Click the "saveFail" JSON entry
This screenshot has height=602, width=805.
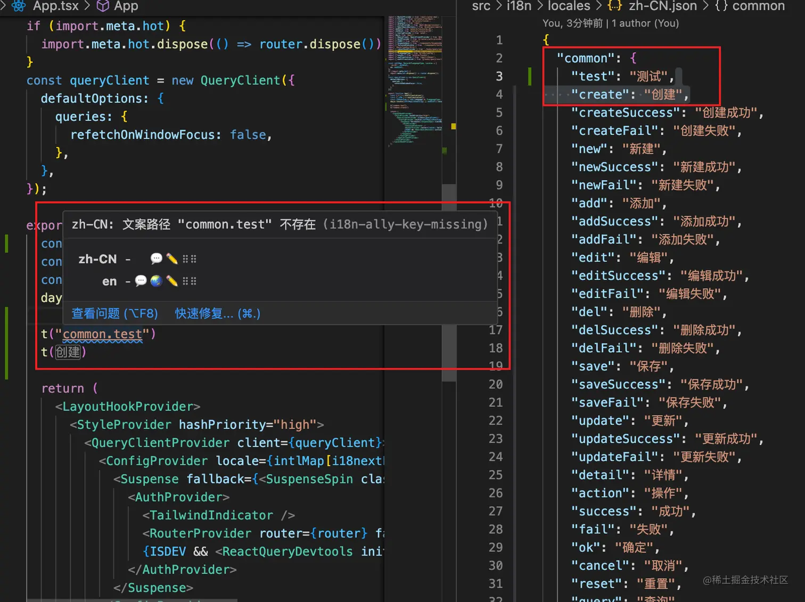click(x=649, y=402)
